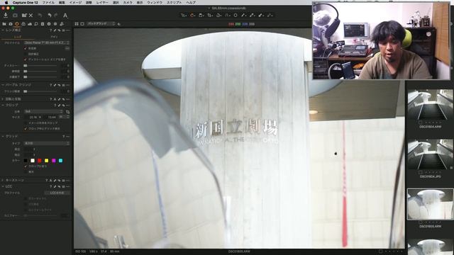Pick the red grid color swatch
Image resolution: width=454 pixels, height=255 pixels.
(40, 161)
